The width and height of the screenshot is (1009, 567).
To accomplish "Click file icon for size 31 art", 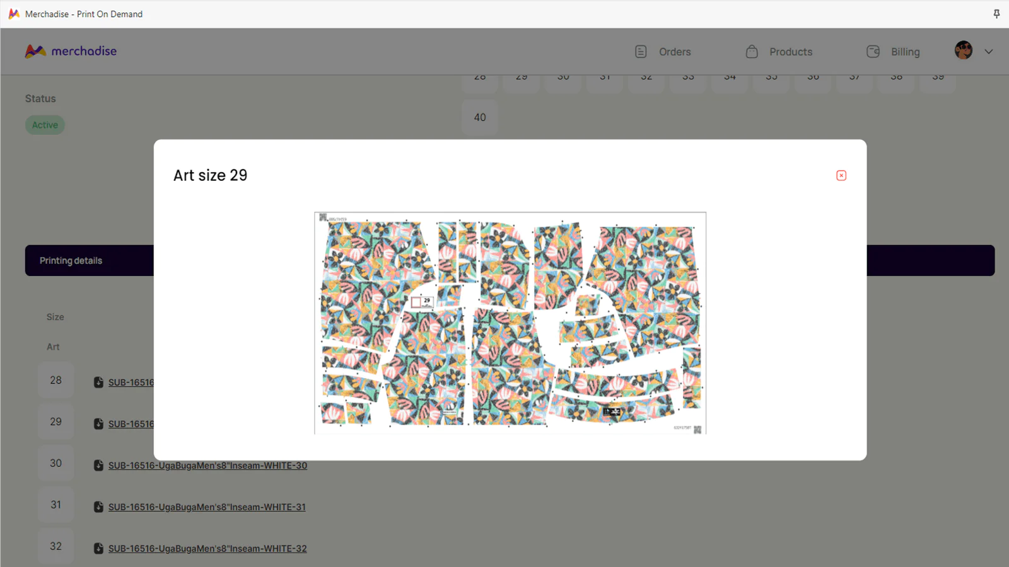I will 98,507.
